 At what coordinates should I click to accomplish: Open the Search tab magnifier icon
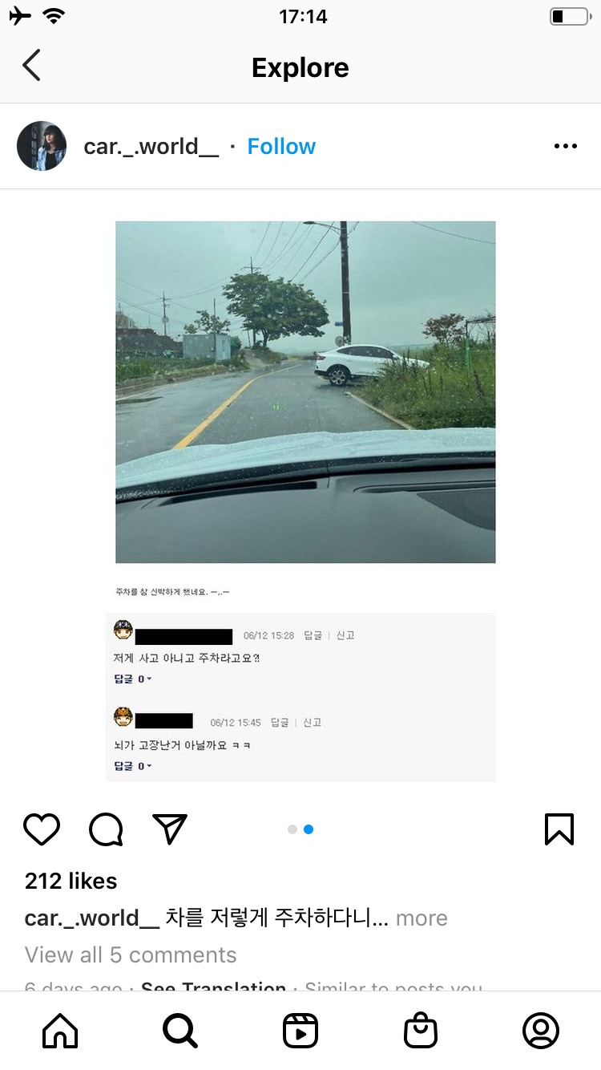click(180, 1031)
